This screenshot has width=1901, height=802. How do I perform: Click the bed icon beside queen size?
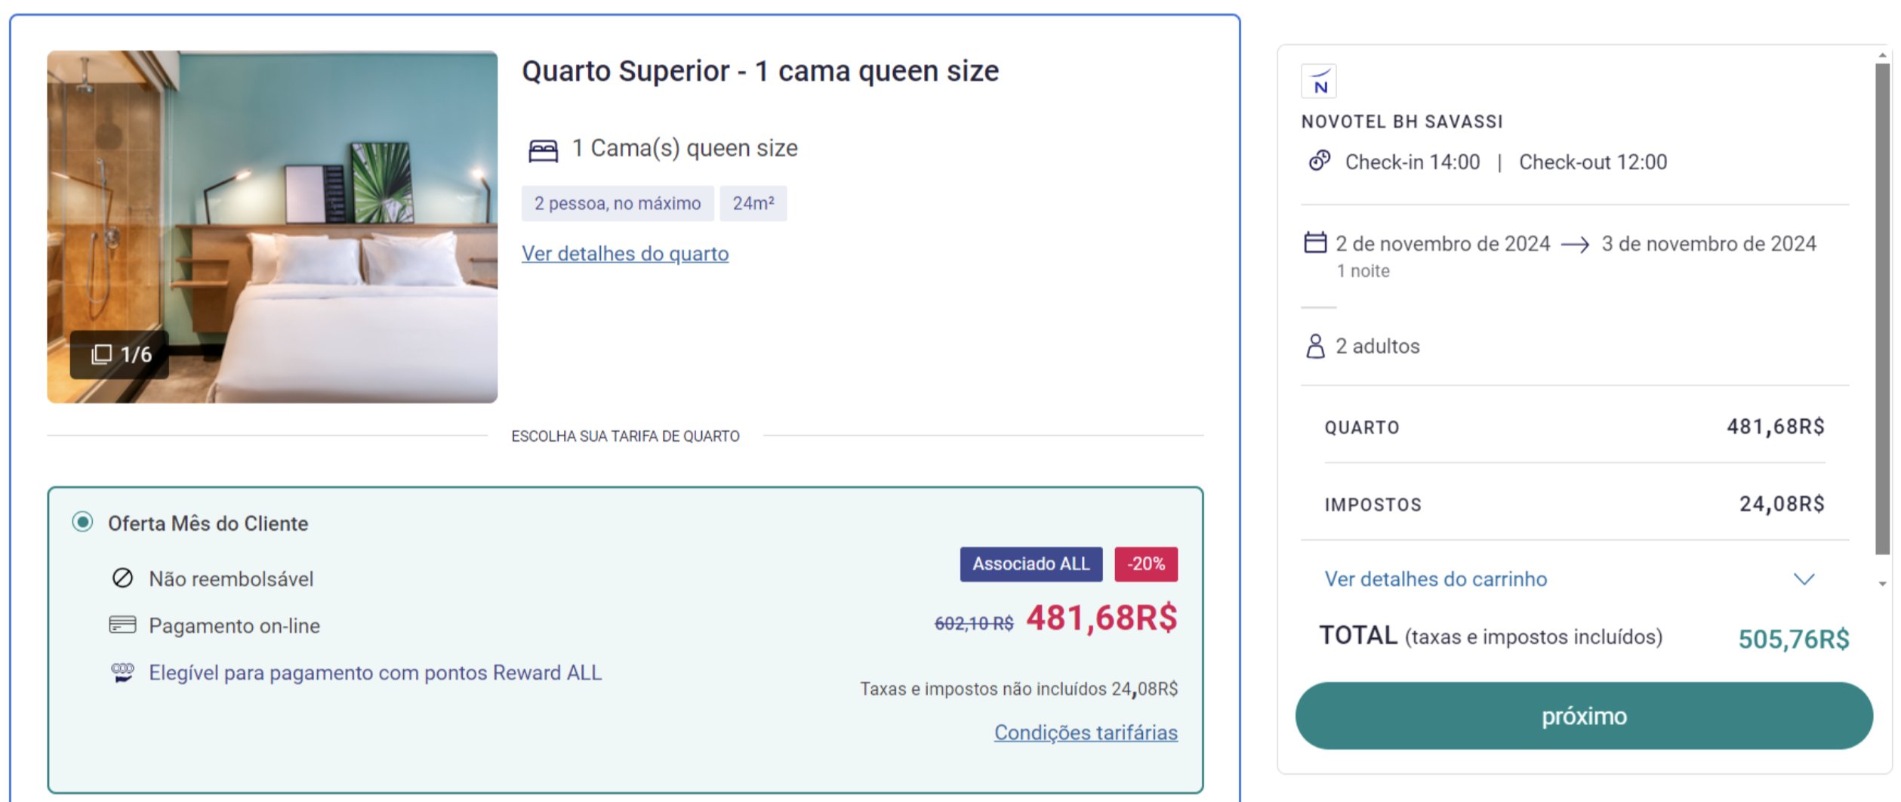[x=543, y=150]
